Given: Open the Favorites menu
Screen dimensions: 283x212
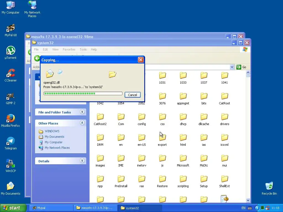Looking at the screenshot, I should (x=69, y=49).
